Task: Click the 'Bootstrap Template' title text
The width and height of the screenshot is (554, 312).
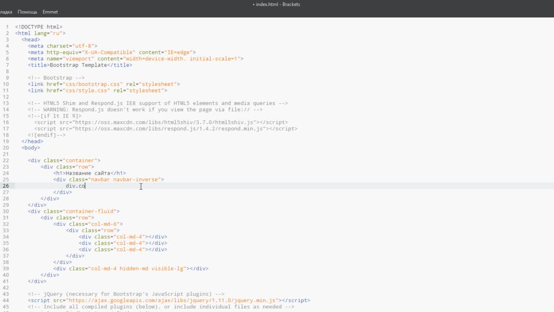Action: tap(78, 65)
